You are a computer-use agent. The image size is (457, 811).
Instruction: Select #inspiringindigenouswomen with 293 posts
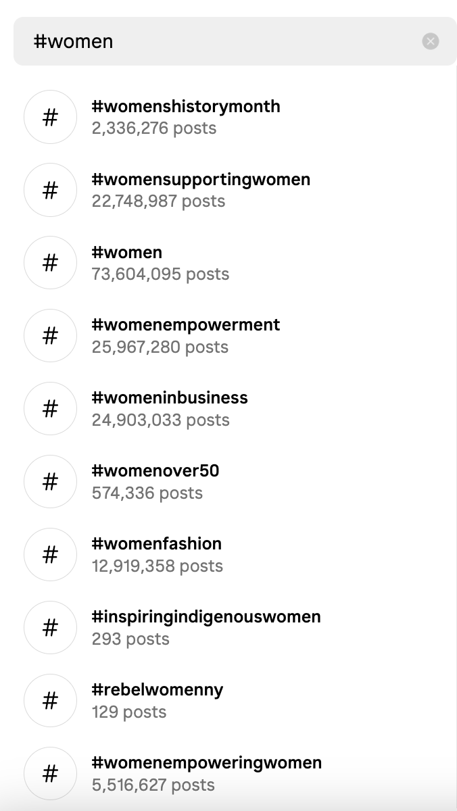(x=206, y=618)
